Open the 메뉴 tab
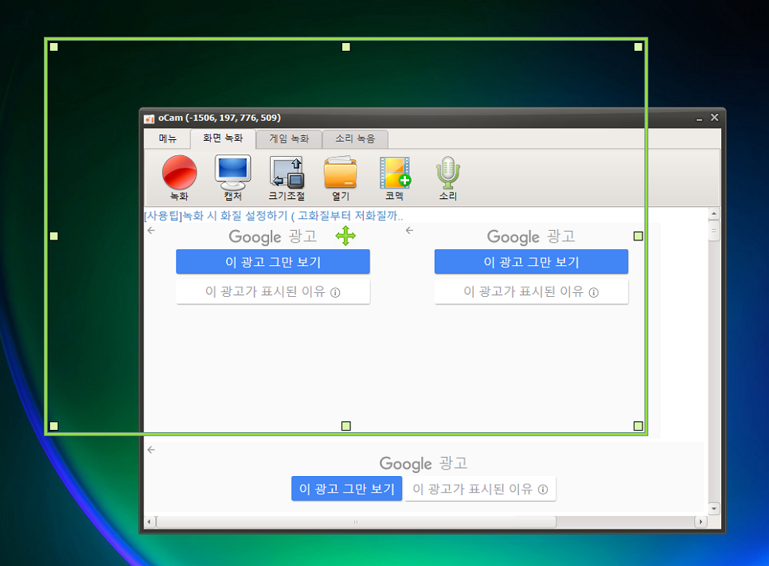Image resolution: width=769 pixels, height=566 pixels. tap(167, 139)
